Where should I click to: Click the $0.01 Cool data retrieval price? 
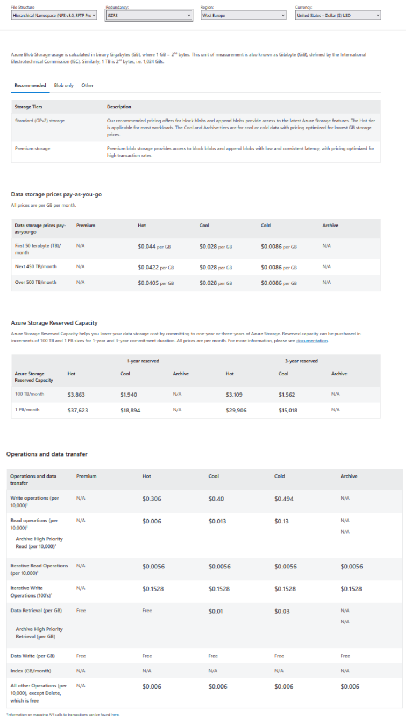[x=216, y=612]
